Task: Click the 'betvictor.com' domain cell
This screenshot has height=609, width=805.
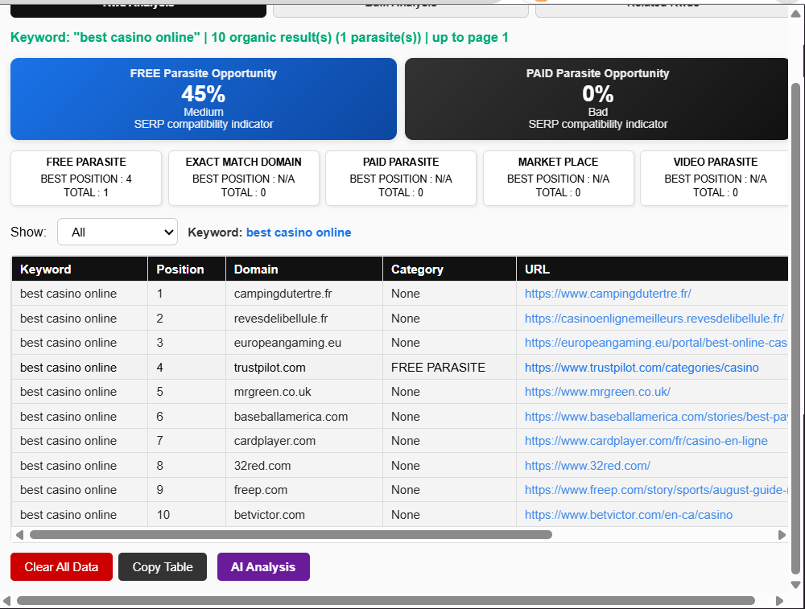Action: pyautogui.click(x=304, y=515)
